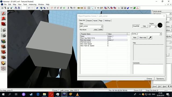Toggle texture lock (tl)
Viewport: 172px width, 97px height.
click(95, 8)
